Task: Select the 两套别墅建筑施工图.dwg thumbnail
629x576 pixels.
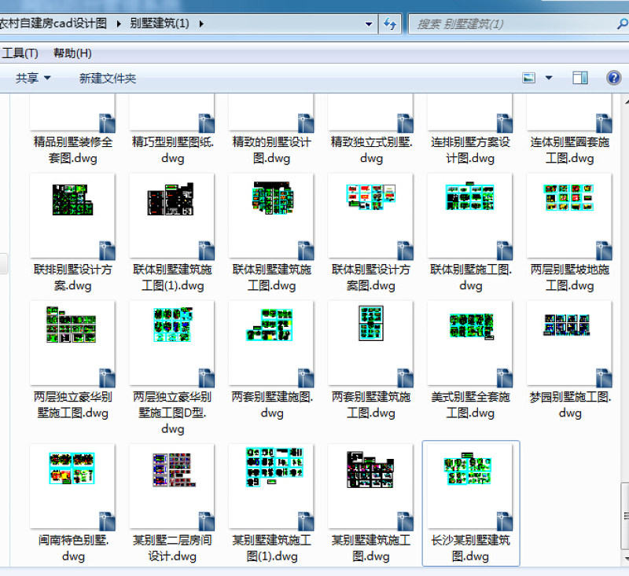Action: [x=370, y=343]
